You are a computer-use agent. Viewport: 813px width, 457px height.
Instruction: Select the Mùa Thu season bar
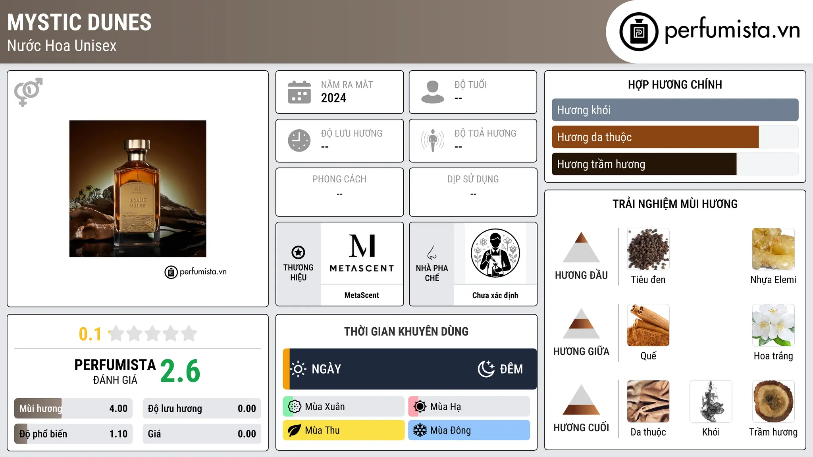[x=344, y=430]
